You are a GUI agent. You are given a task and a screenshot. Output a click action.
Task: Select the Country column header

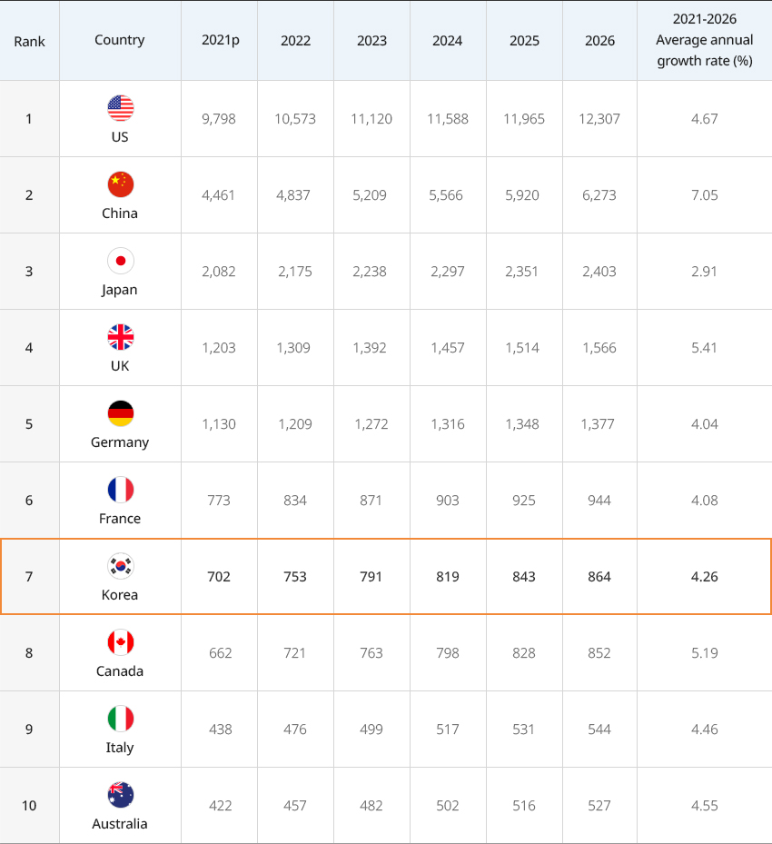pyautogui.click(x=119, y=40)
